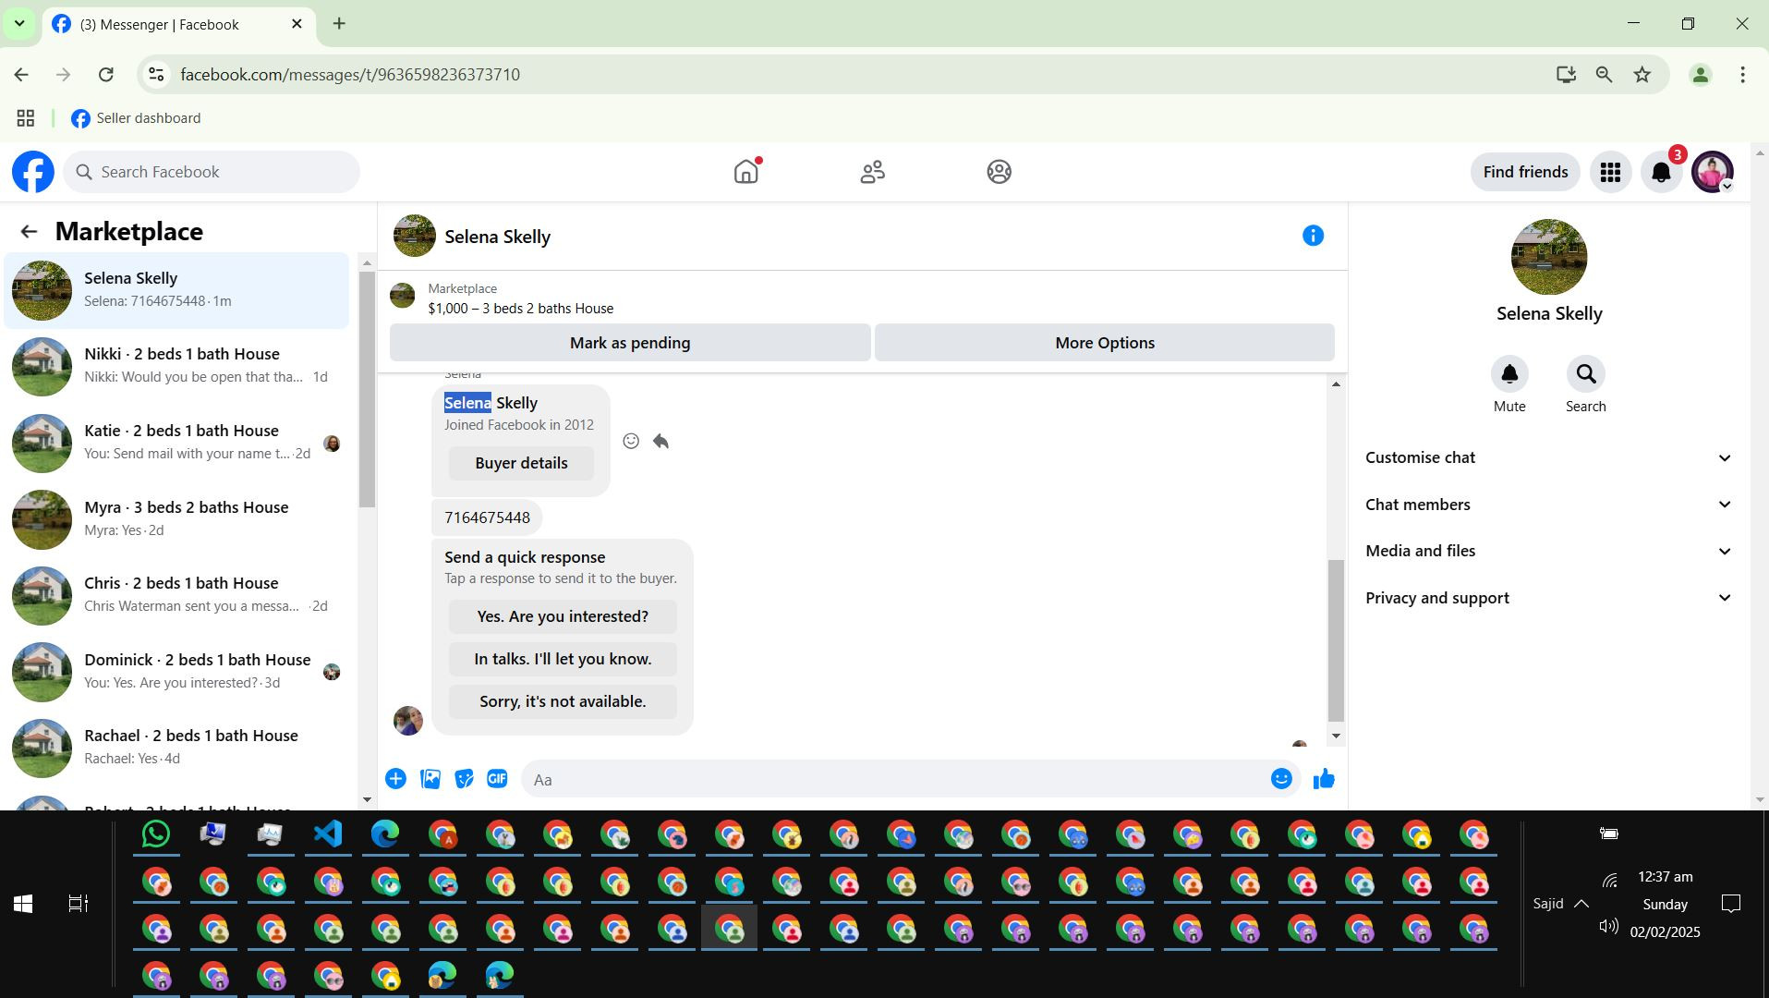Screen dimensions: 1769x998
Task: Switch to the Messenger Facebook tab
Action: click(x=178, y=25)
